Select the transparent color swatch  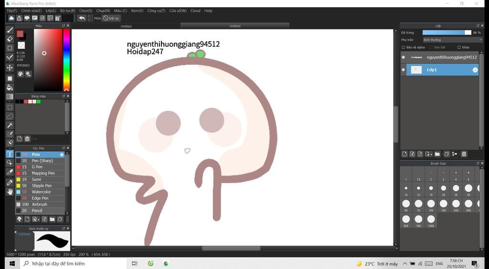point(21,45)
